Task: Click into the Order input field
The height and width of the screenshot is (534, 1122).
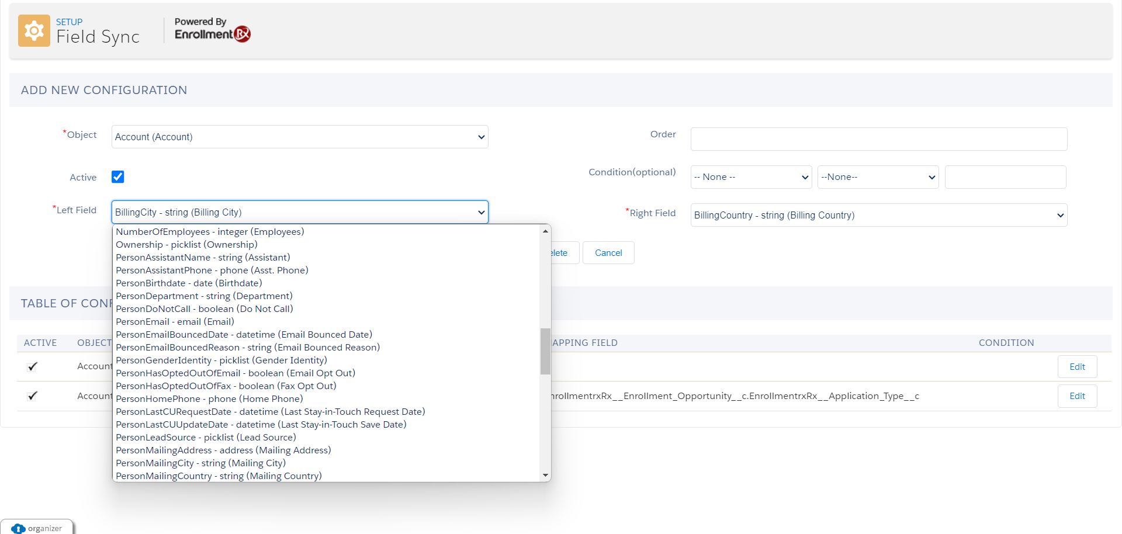Action: 878,139
